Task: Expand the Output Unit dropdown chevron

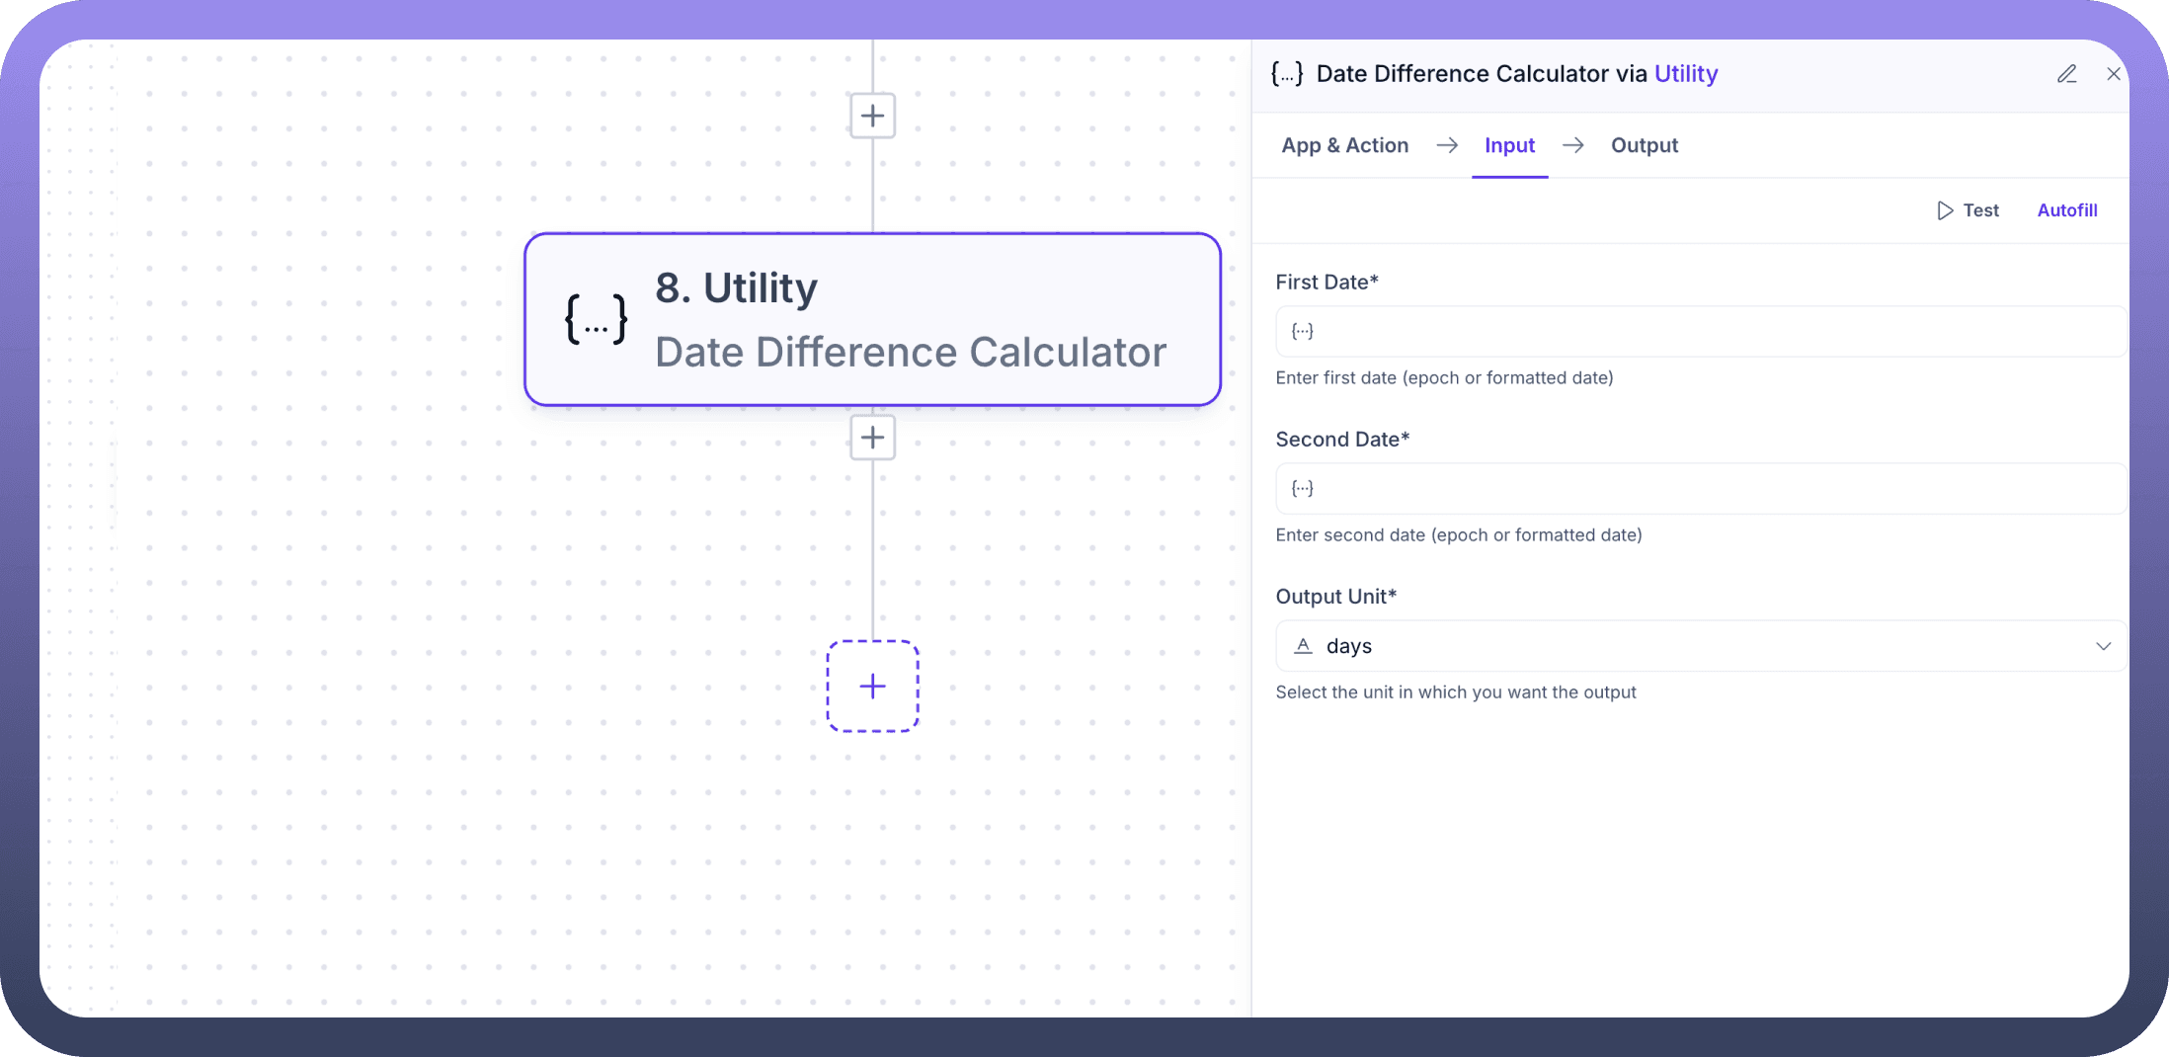Action: [x=2103, y=646]
